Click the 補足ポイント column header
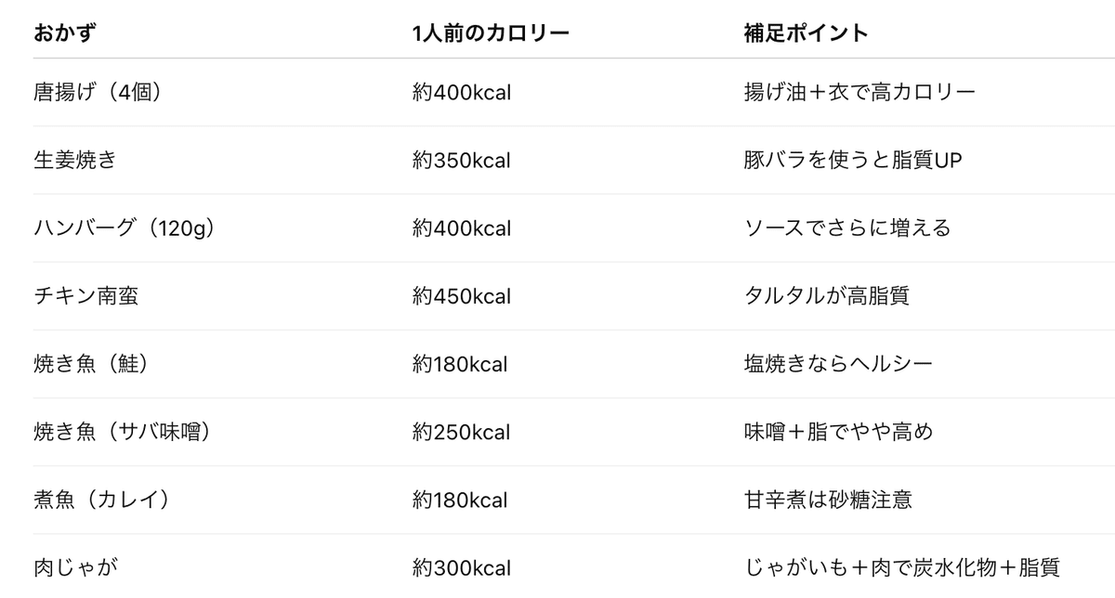The image size is (1115, 598). (x=807, y=33)
